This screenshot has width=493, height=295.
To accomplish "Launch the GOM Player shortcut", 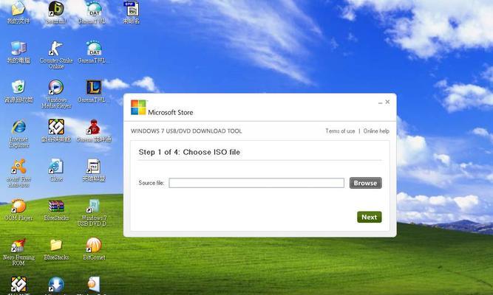I will point(18,209).
